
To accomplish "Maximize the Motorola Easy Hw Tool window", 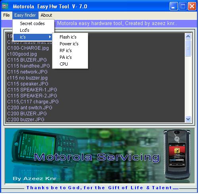I will [183, 6].
